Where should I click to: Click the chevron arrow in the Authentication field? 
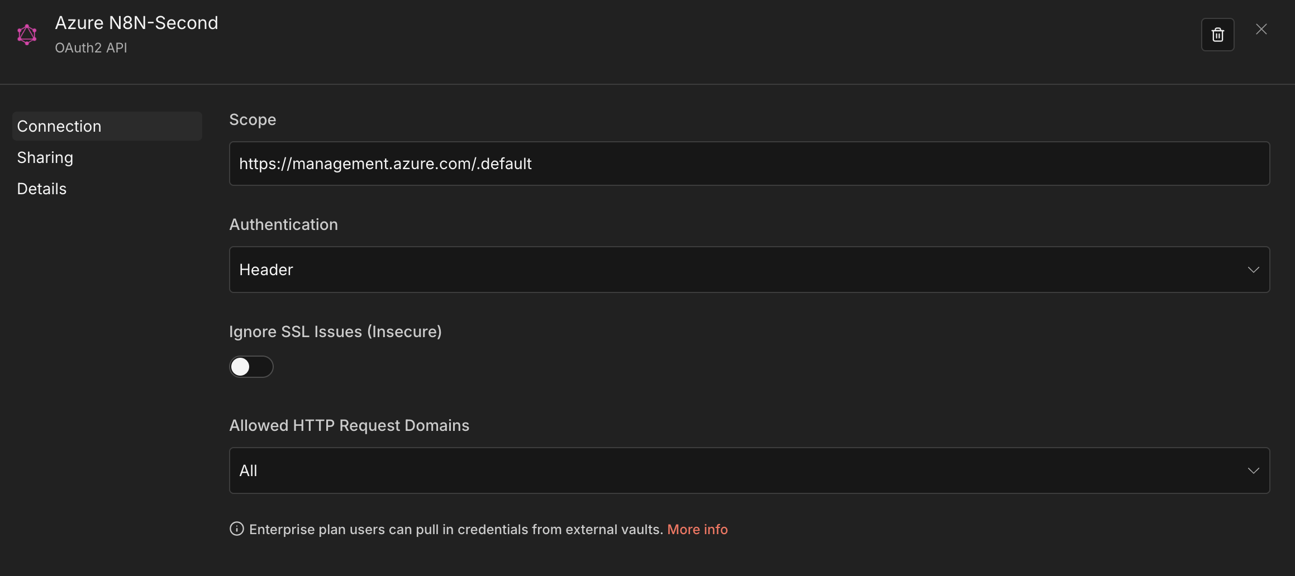[x=1253, y=270]
